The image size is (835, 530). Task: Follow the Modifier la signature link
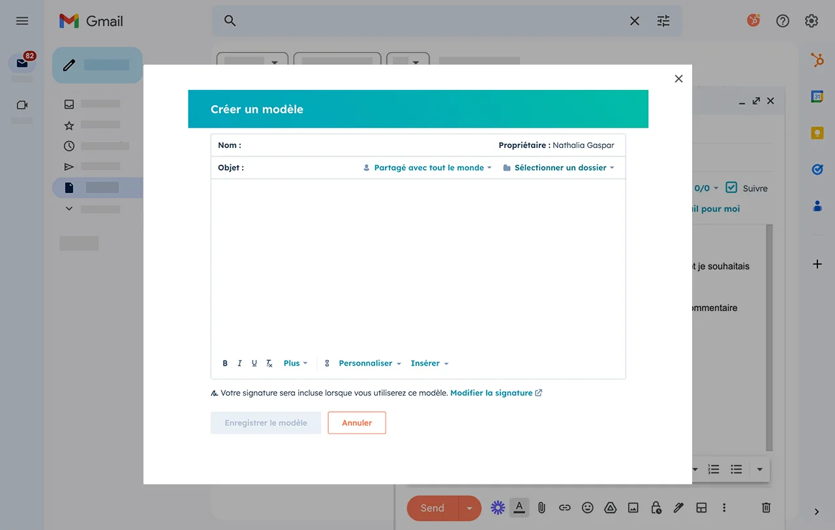[x=491, y=393]
